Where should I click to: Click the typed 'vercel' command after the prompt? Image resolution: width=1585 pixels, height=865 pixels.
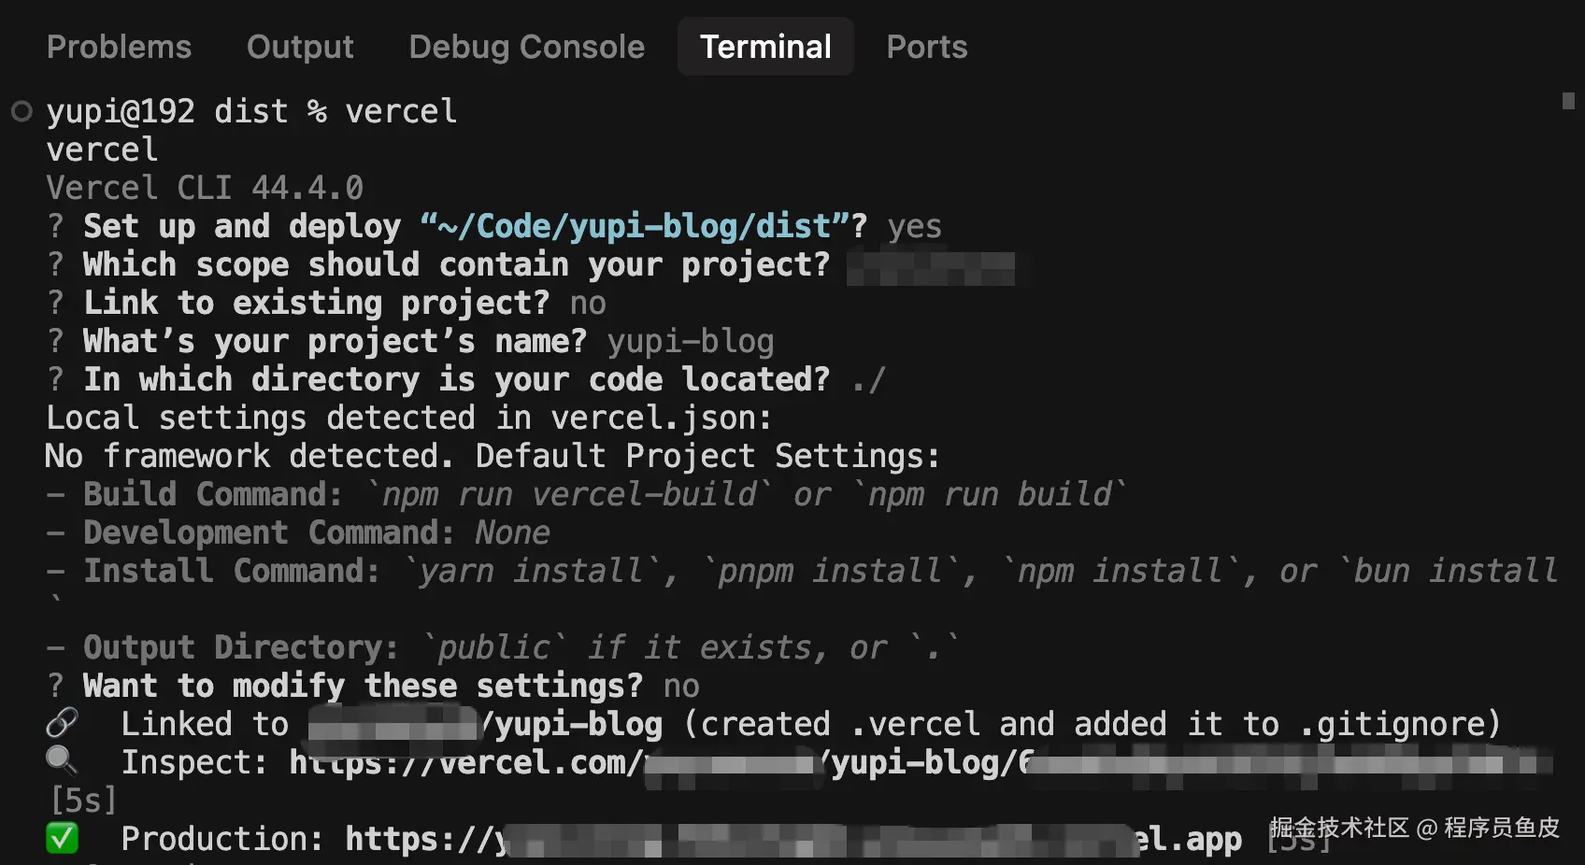pos(401,112)
